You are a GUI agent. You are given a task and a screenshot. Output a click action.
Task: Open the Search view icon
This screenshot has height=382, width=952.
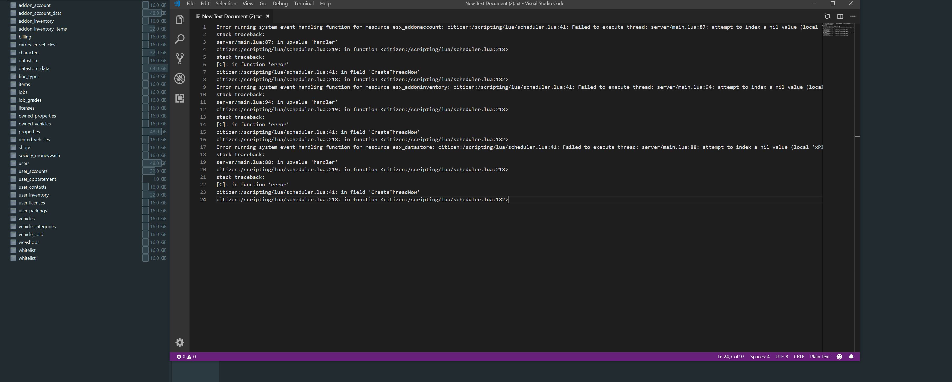tap(180, 39)
